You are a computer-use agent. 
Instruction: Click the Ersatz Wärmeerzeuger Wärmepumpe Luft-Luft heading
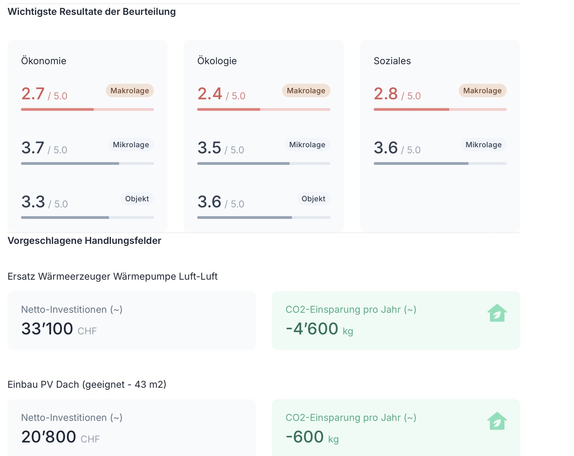113,276
